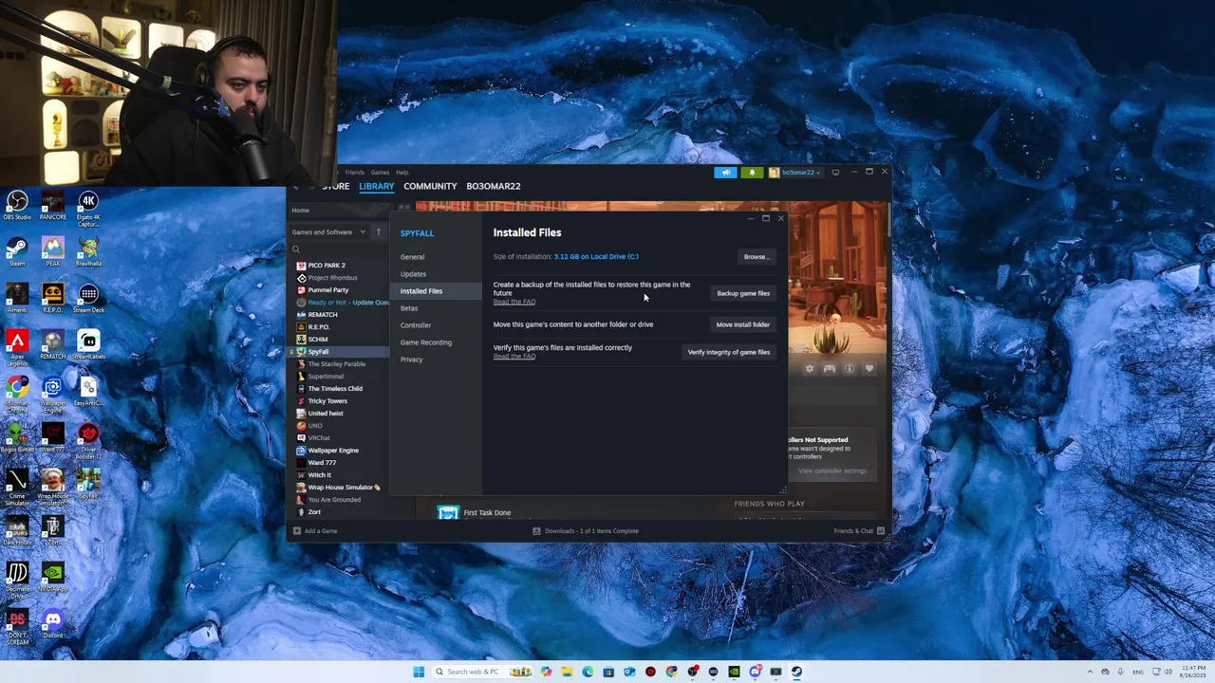Click Discord icon in the taskbar
Viewport: 1215px width, 683px height.
tap(755, 672)
